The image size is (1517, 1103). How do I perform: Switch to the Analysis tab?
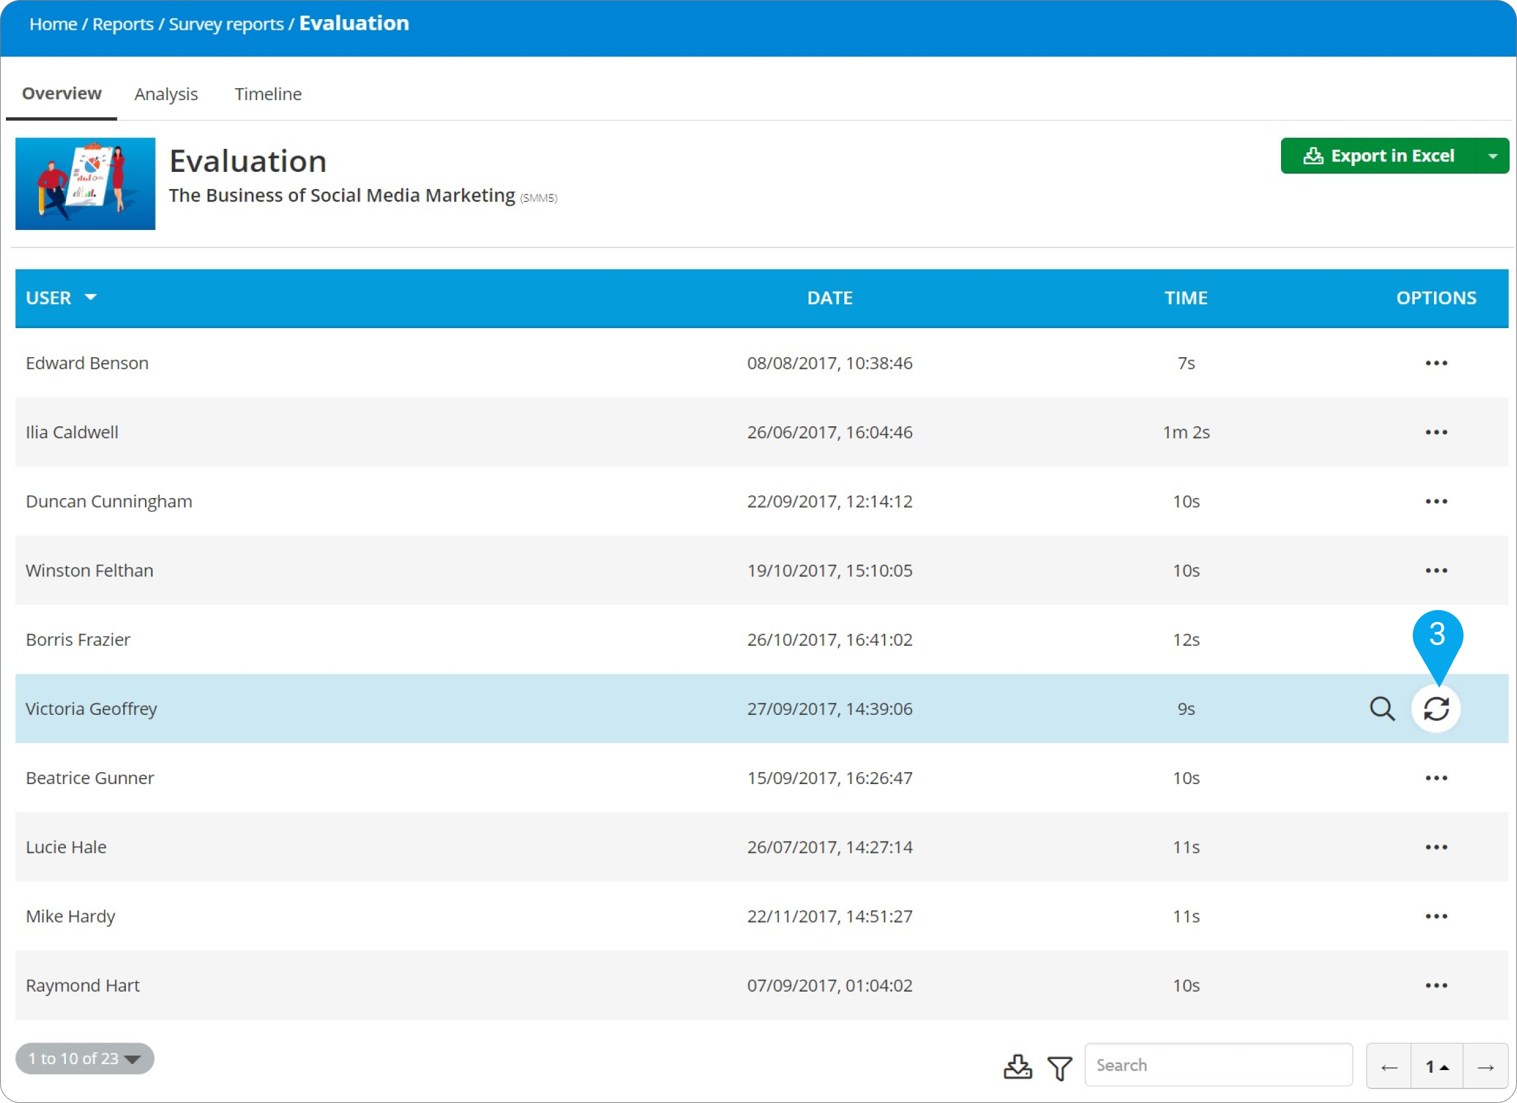pos(166,94)
